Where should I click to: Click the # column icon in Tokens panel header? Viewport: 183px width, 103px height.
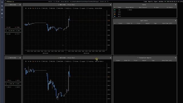click(x=115, y=7)
